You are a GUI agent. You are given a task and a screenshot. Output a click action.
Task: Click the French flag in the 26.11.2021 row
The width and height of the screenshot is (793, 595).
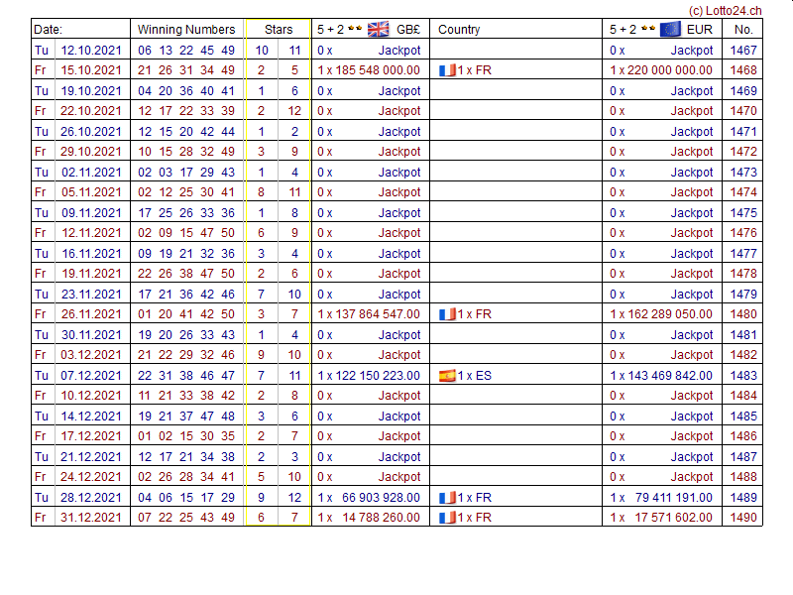pyautogui.click(x=447, y=314)
